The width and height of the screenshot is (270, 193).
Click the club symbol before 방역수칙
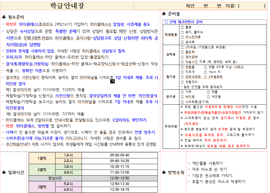pyautogui.click(x=164, y=172)
